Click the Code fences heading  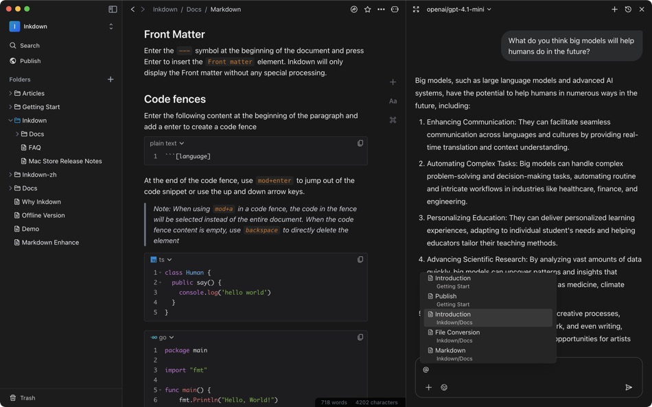[x=174, y=99]
